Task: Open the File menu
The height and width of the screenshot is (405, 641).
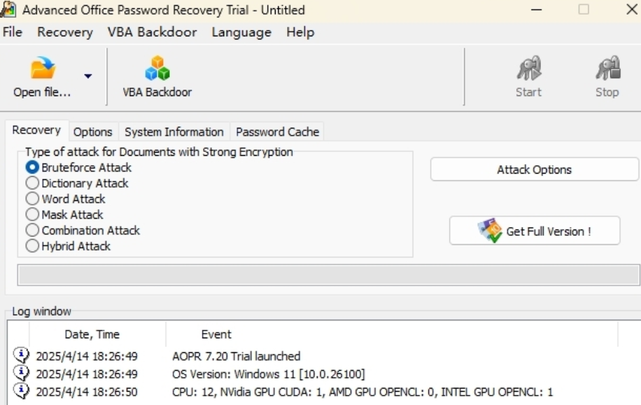Action: point(12,32)
